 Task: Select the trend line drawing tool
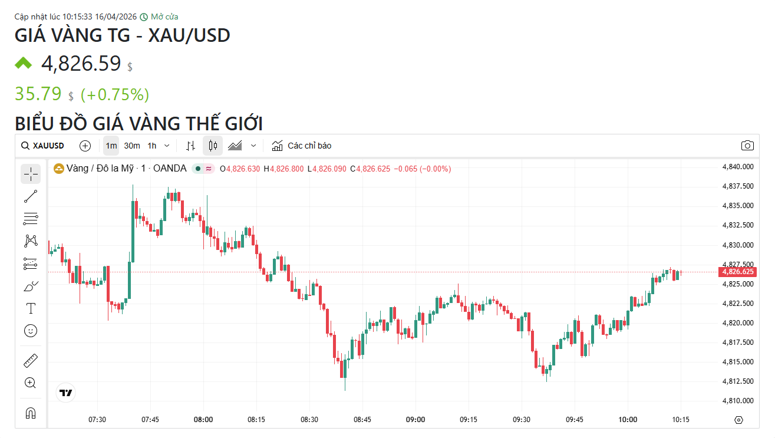point(31,196)
